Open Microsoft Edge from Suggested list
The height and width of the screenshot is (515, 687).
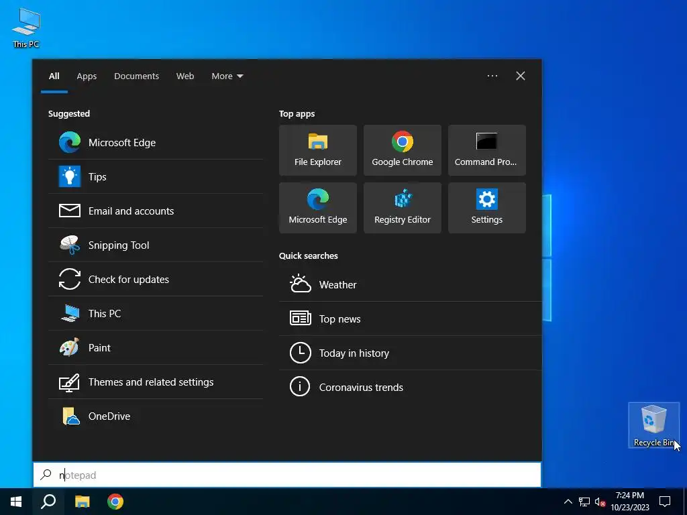coord(156,142)
